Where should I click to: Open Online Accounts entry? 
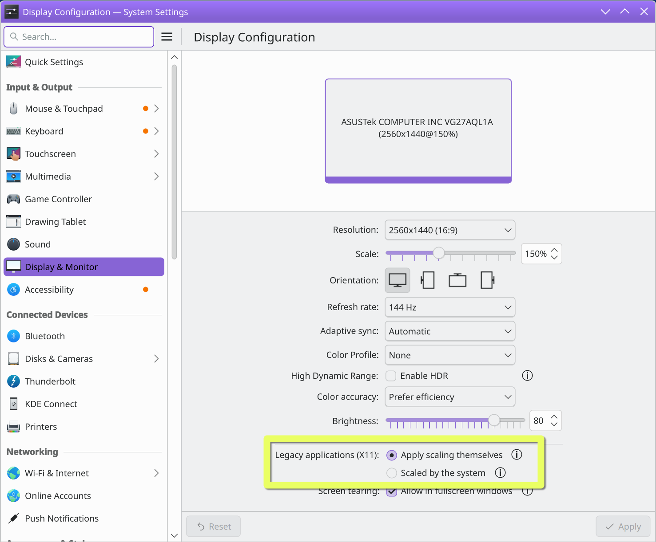click(x=84, y=496)
